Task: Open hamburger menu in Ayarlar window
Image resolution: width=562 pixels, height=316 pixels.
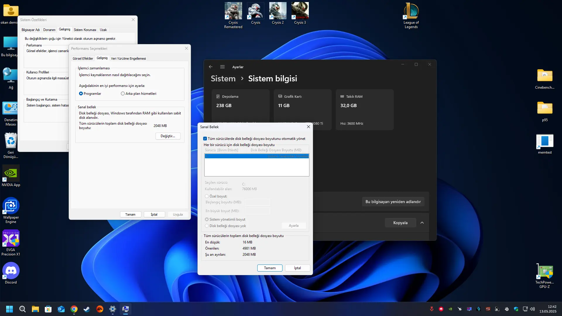Action: tap(222, 67)
